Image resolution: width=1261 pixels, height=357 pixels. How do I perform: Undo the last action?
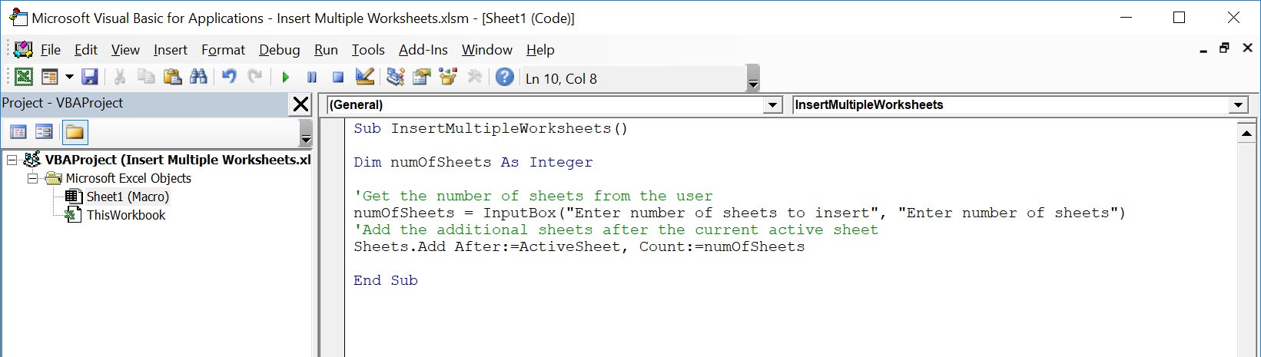[x=229, y=77]
